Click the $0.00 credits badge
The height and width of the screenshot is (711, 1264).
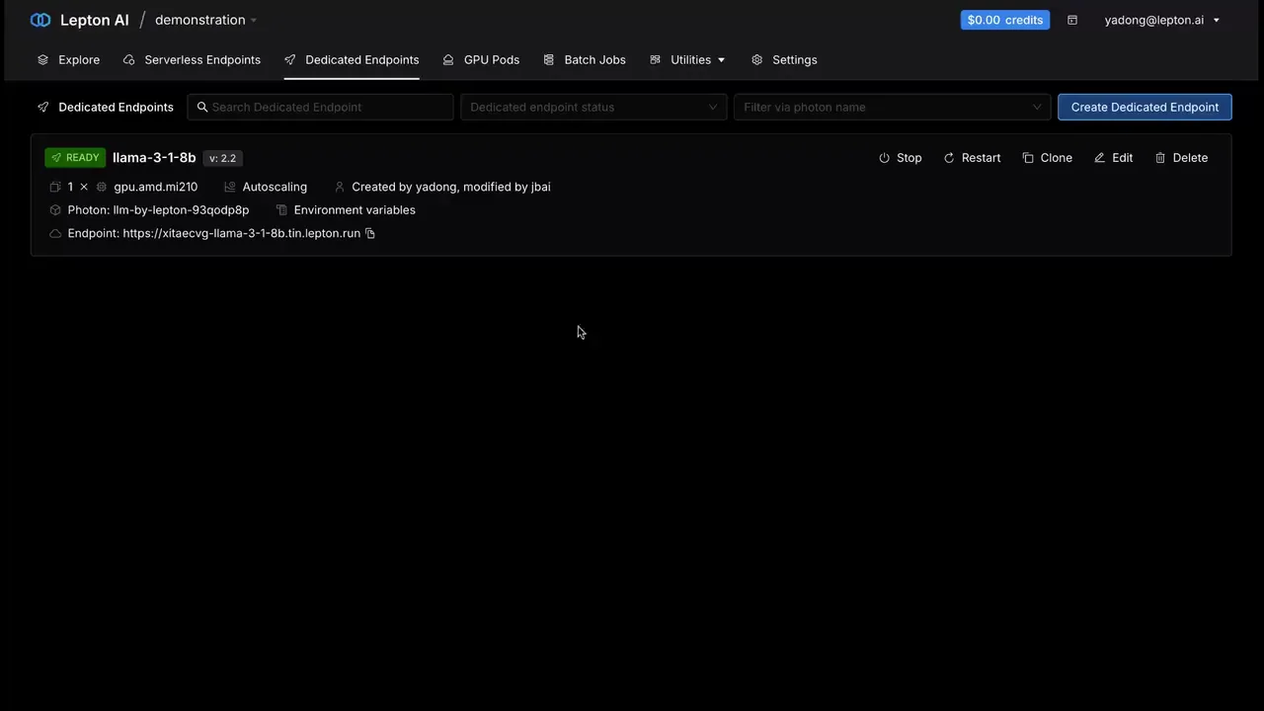click(x=1004, y=20)
